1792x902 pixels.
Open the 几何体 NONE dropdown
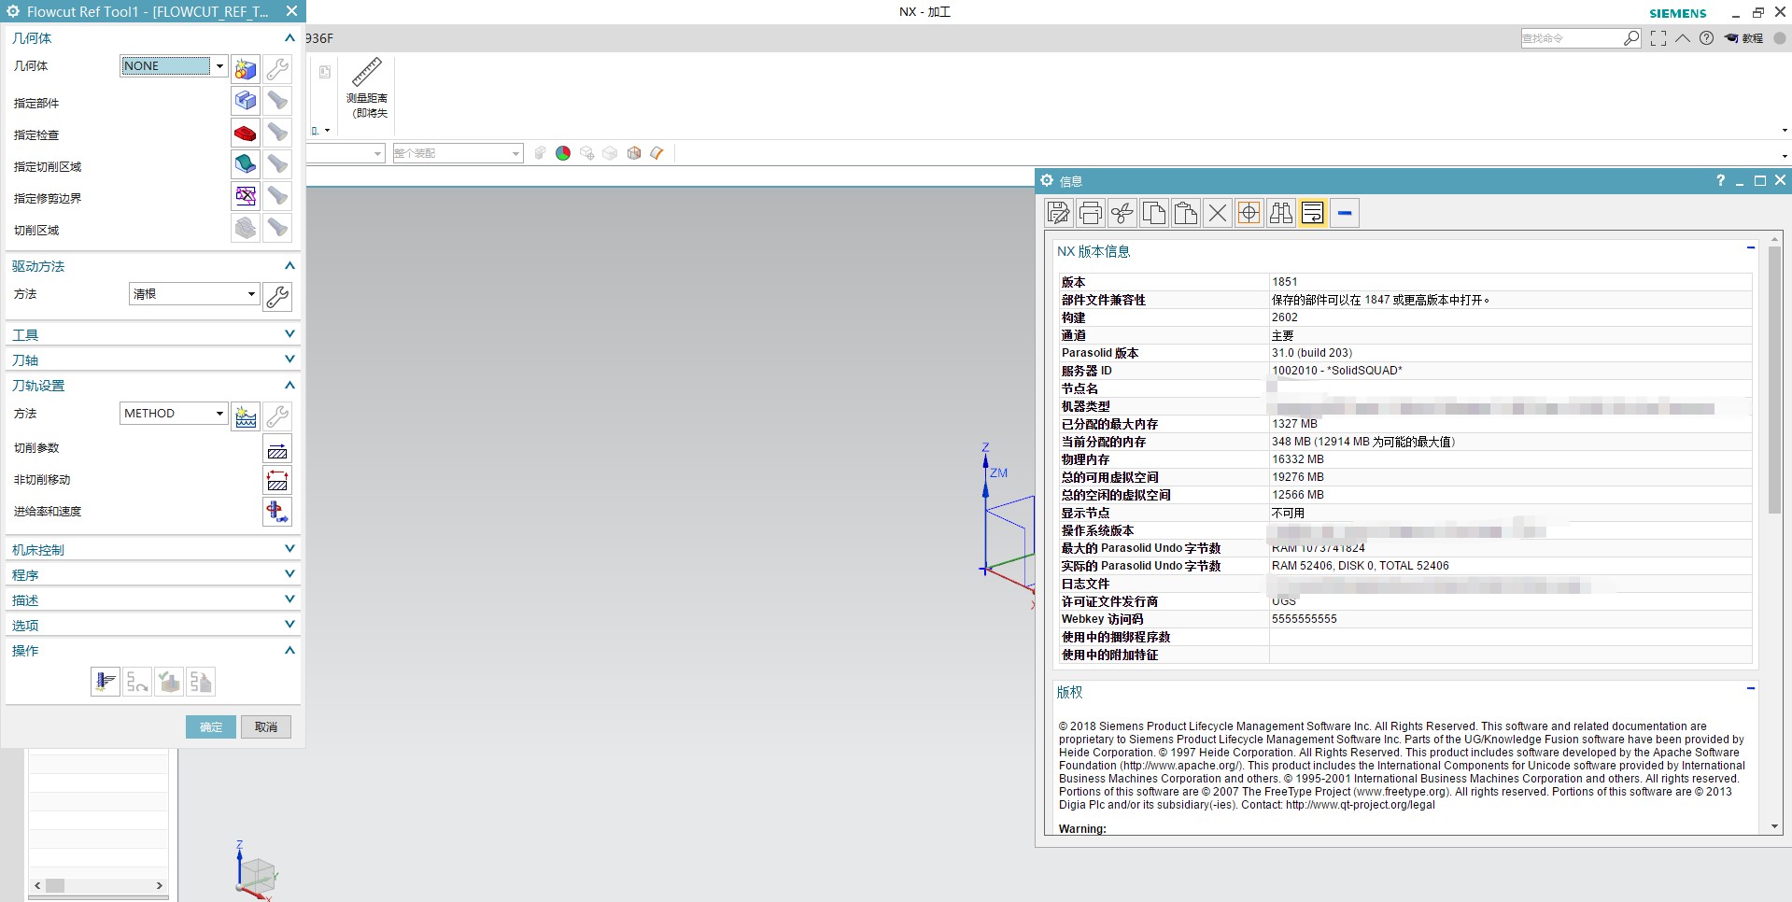tap(220, 65)
